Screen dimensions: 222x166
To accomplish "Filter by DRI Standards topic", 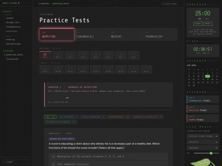I will coord(68,117).
